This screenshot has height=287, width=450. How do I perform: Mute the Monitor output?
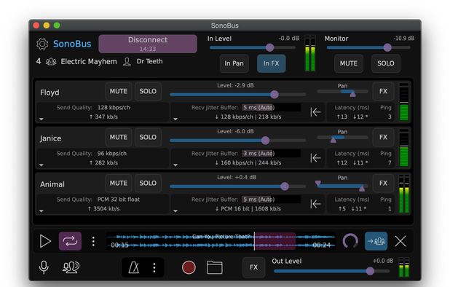349,63
